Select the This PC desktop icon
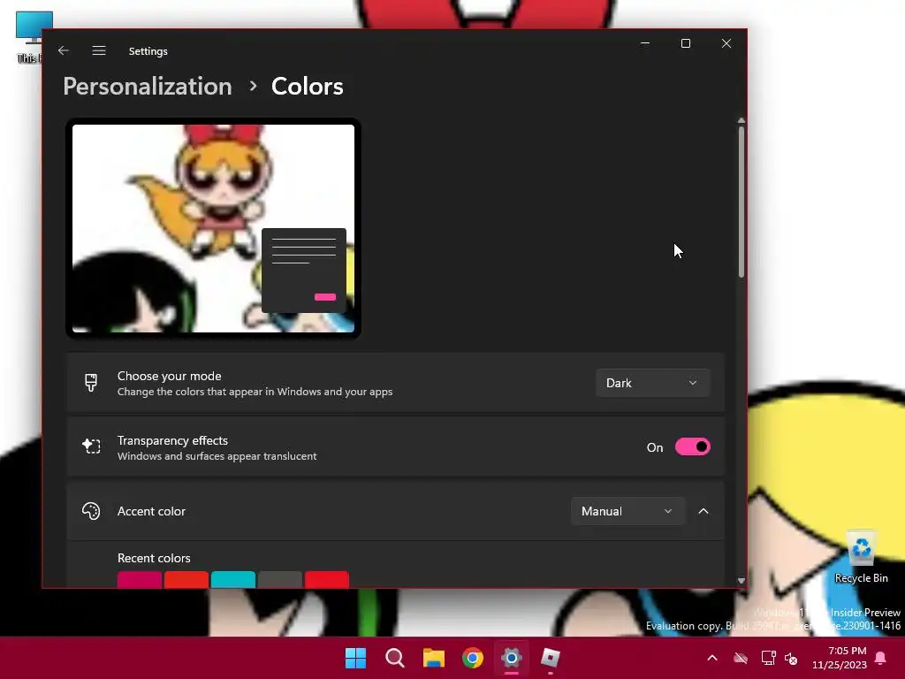 tap(29, 37)
